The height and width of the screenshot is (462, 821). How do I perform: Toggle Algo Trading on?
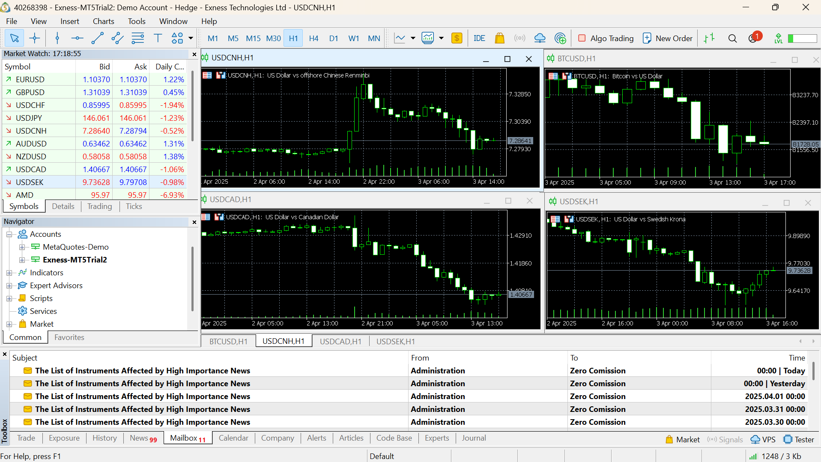[606, 38]
